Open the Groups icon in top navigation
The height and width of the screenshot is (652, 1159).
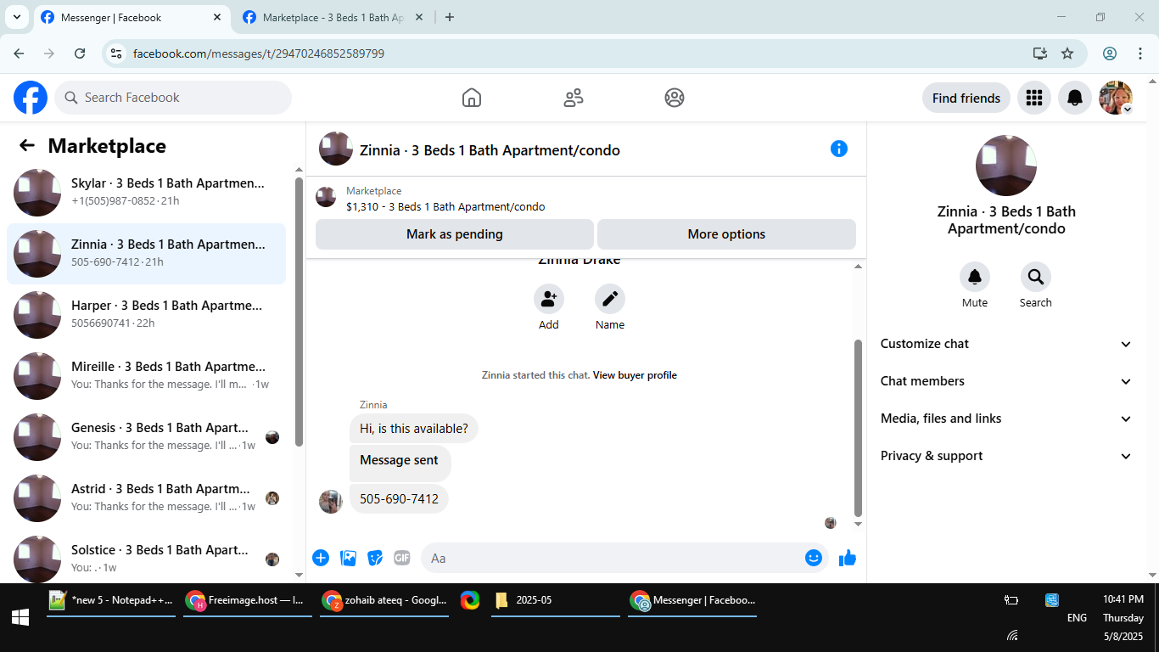675,98
